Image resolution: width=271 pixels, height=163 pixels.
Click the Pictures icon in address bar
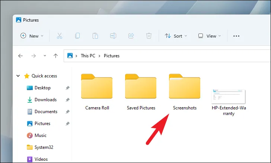[x=70, y=56]
